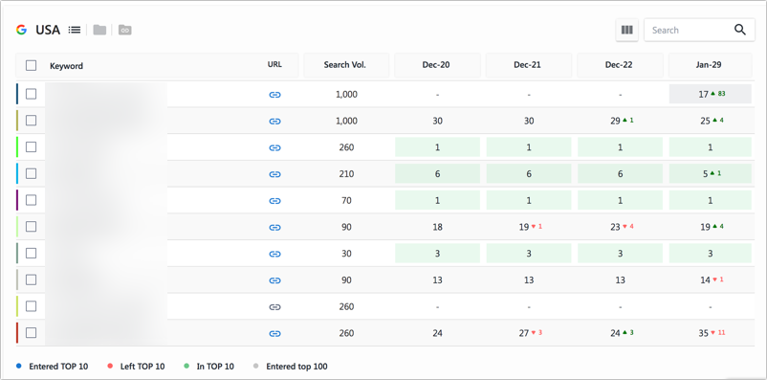Click URL link icon in the row ranked 19
The image size is (767, 380).
[x=274, y=227]
